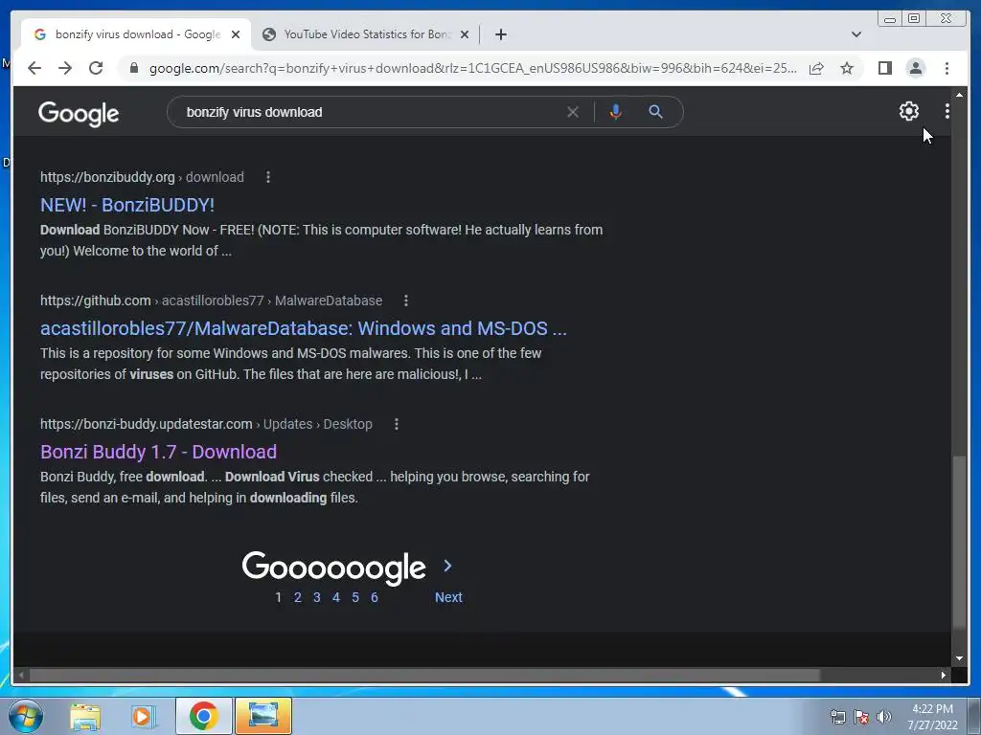Switch to YouTube Video Statistics tab
This screenshot has width=981, height=735.
(x=366, y=34)
